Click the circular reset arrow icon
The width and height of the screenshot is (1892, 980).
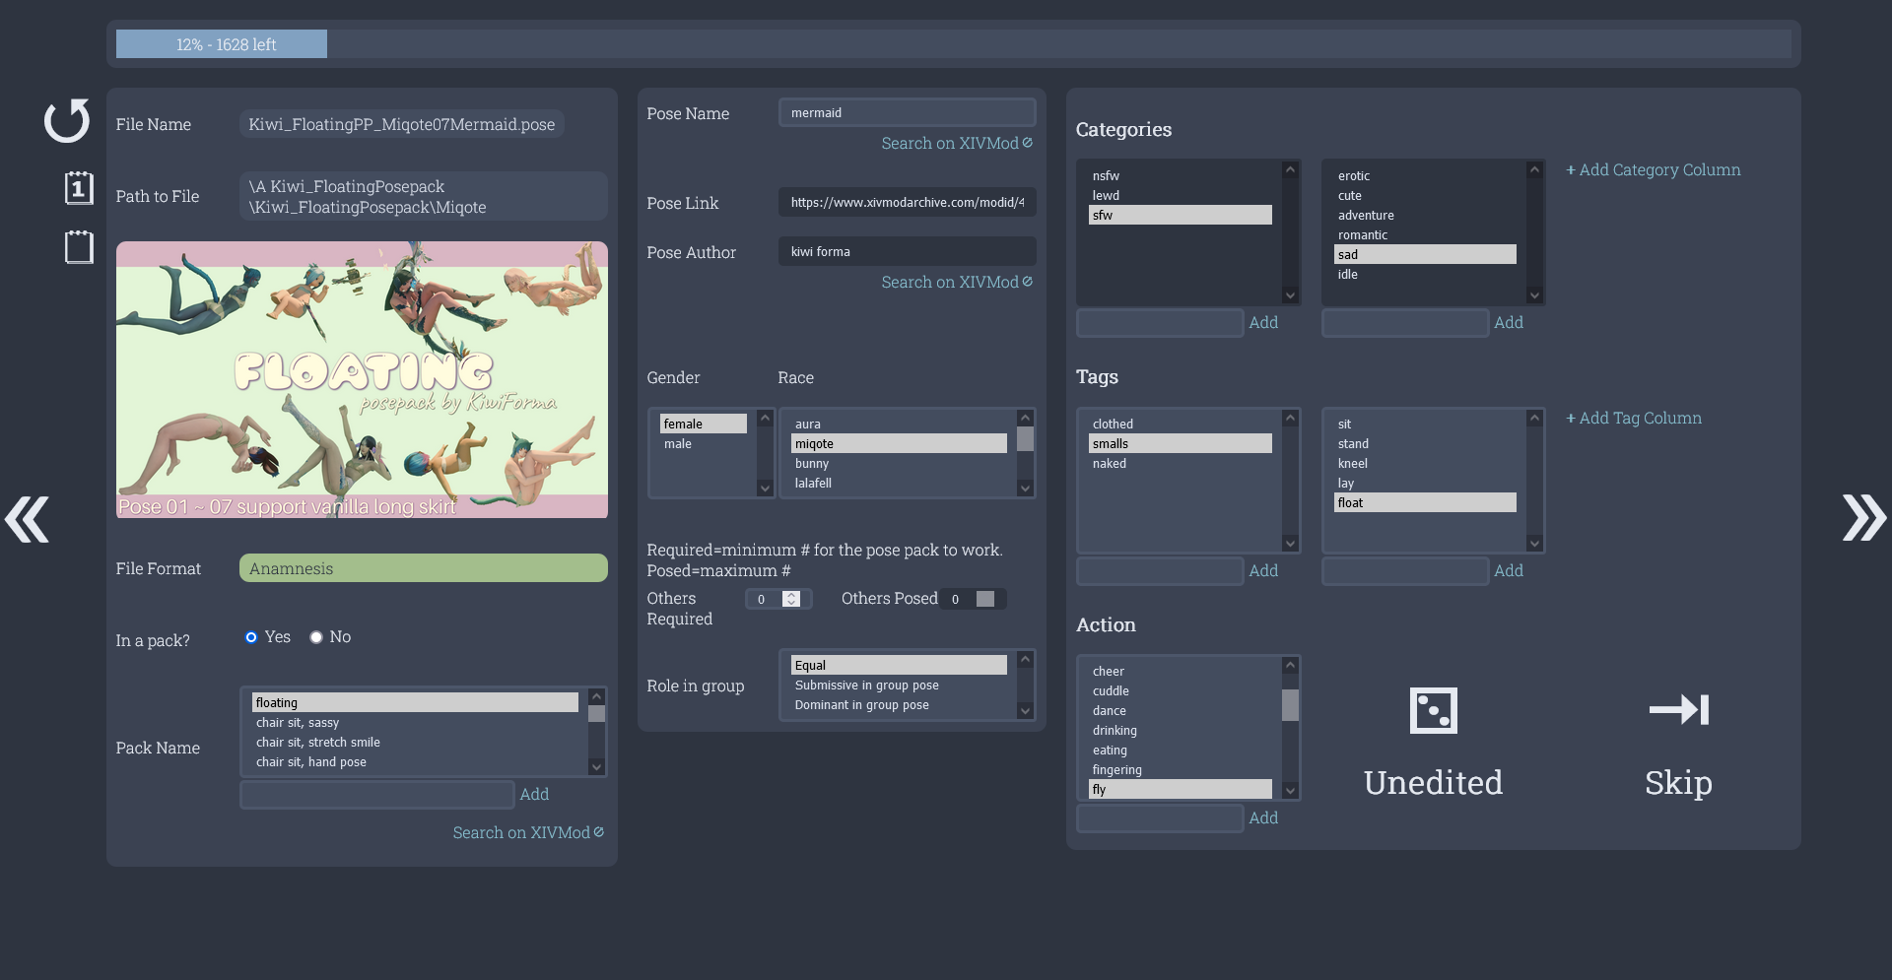67,121
